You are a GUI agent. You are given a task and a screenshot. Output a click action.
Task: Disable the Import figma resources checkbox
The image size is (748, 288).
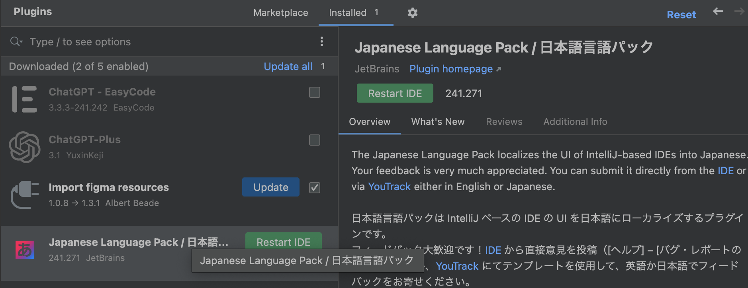click(x=315, y=188)
